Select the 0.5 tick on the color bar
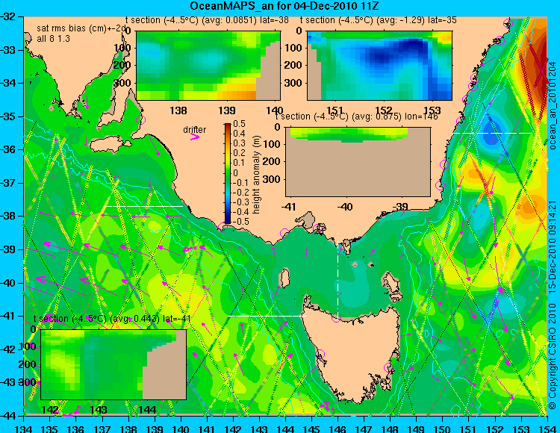Screen dimensions: 560x433 coord(239,124)
